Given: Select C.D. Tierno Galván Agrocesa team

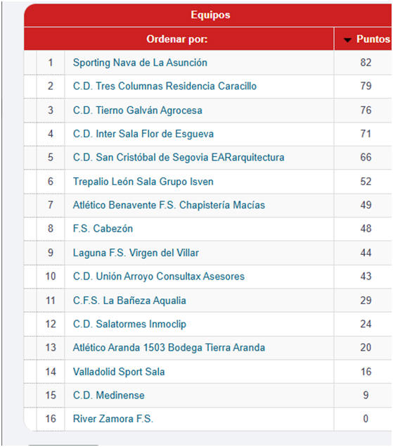Looking at the screenshot, I should coord(138,111).
